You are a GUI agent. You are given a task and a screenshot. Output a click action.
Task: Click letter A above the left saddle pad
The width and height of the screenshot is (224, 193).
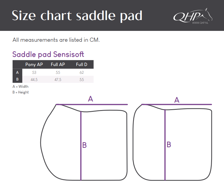90,99
